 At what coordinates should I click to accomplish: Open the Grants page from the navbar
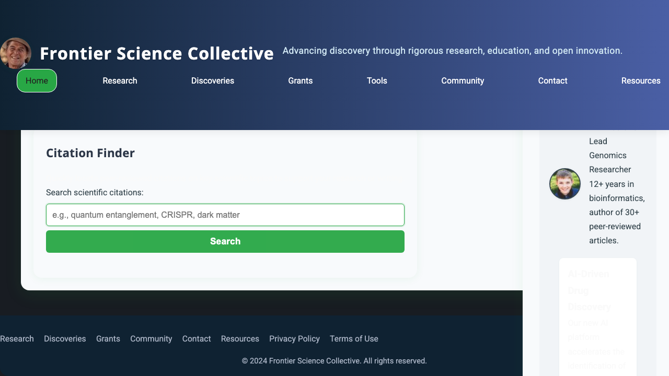pos(301,80)
